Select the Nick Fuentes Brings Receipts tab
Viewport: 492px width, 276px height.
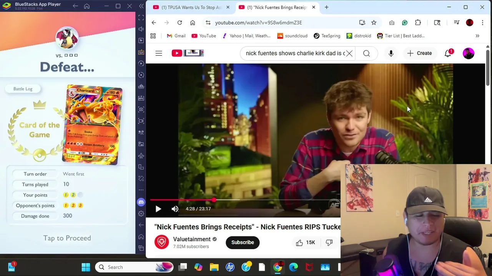tap(274, 7)
